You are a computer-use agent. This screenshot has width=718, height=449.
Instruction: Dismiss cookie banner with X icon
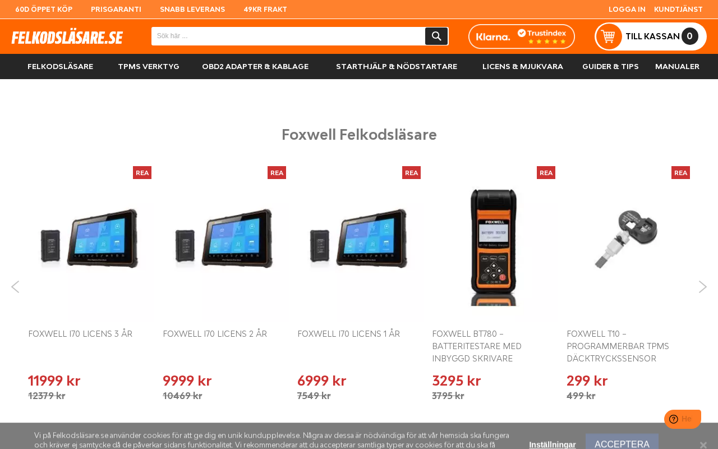(x=703, y=445)
